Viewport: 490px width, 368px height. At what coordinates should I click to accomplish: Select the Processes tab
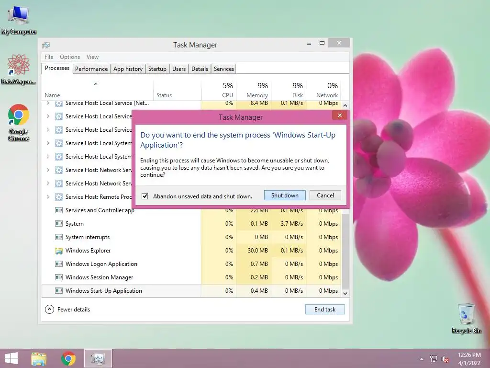point(57,68)
